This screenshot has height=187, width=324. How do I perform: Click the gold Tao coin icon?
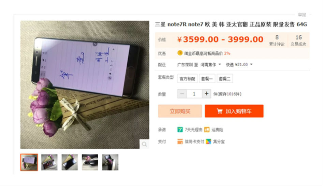[180, 53]
